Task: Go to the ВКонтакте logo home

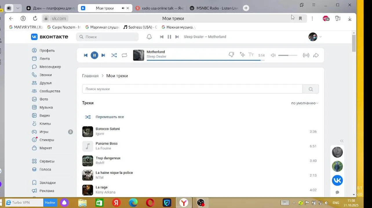Action: pos(50,37)
